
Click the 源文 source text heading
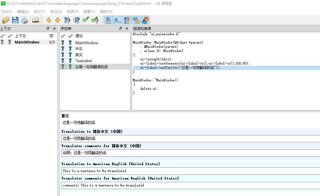point(65,116)
